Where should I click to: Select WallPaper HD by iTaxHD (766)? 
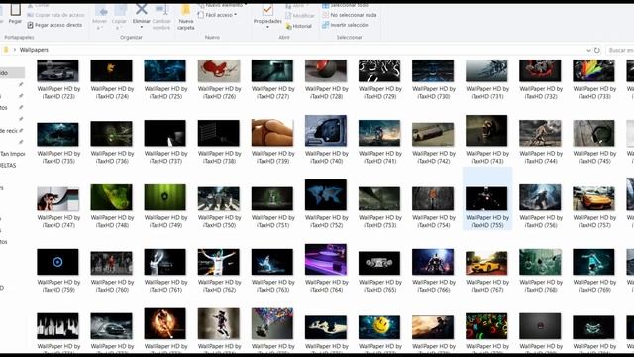coord(433,271)
